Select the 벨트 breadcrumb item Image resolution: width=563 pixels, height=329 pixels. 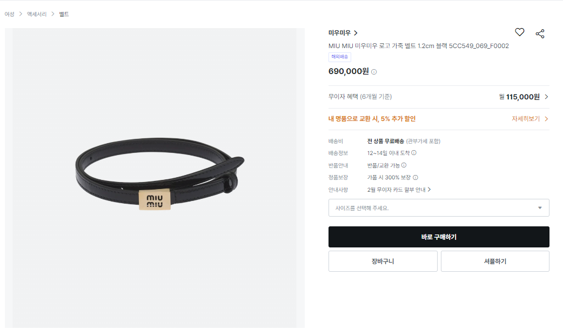tap(64, 14)
